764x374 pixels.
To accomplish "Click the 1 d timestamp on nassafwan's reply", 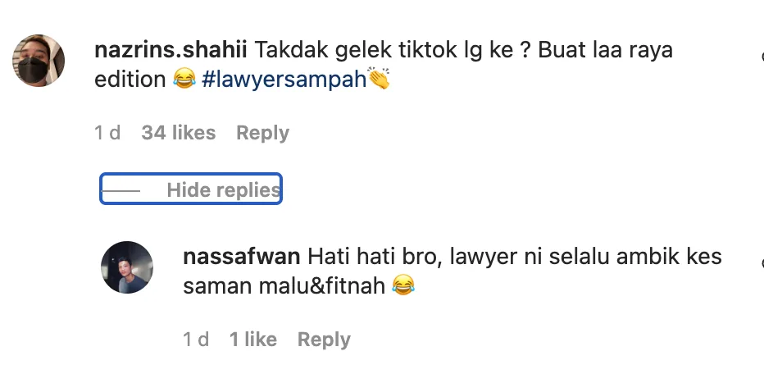I will [196, 340].
